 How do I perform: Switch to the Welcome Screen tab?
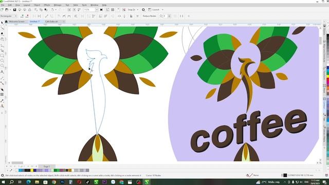click(x=16, y=22)
